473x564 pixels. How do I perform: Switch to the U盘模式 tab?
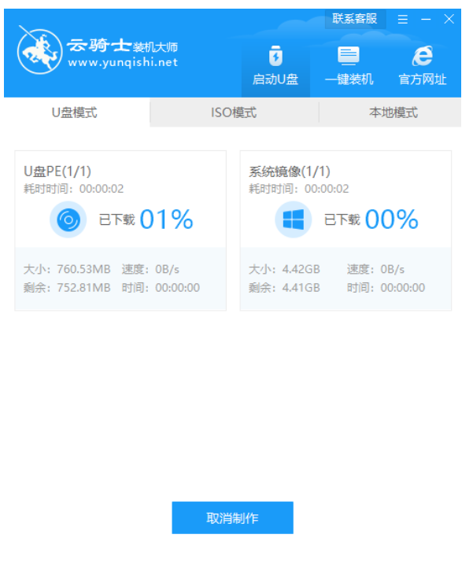(x=75, y=112)
